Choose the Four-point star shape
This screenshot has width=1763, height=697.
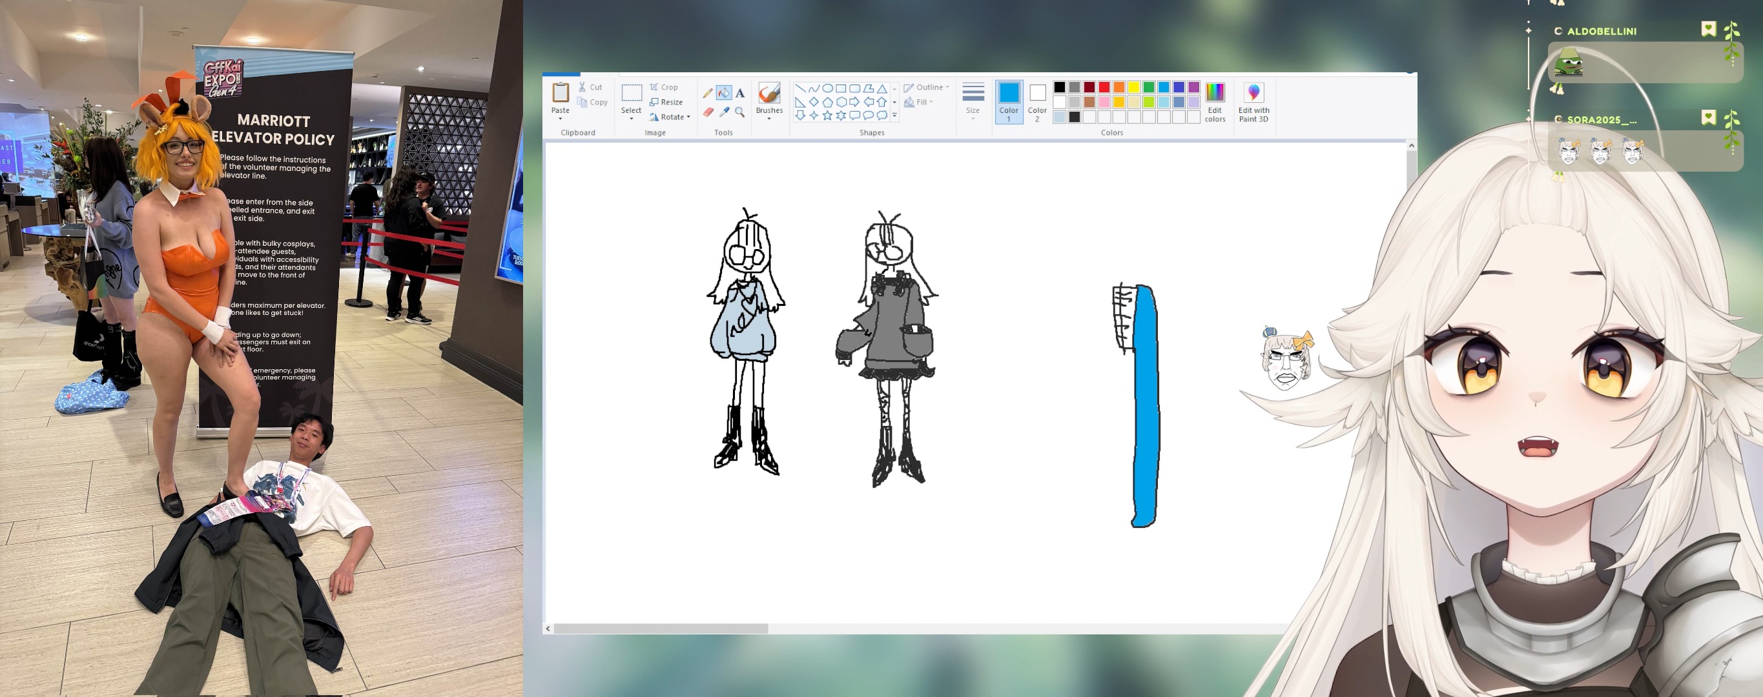coord(813,116)
